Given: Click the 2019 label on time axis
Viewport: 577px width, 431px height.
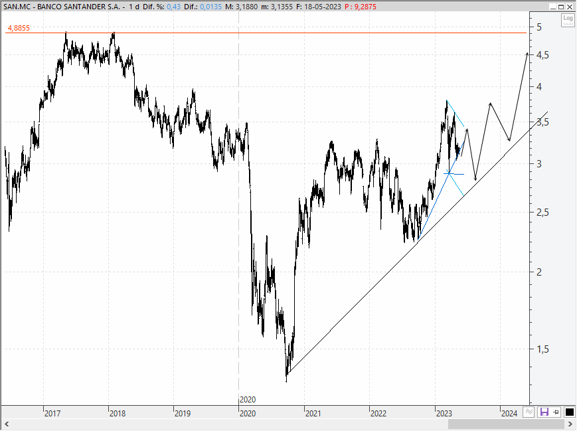Looking at the screenshot, I should click(183, 413).
